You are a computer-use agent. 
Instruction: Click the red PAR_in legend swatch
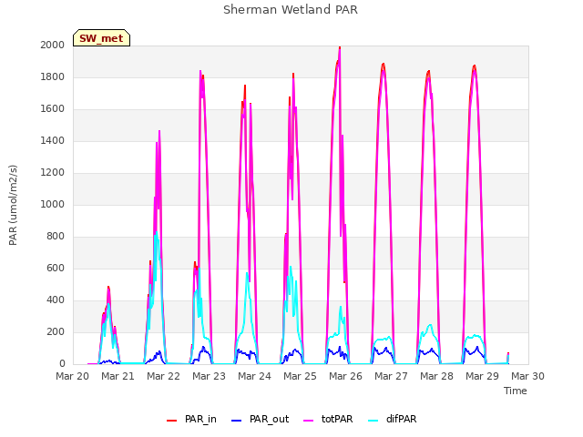tap(171, 421)
